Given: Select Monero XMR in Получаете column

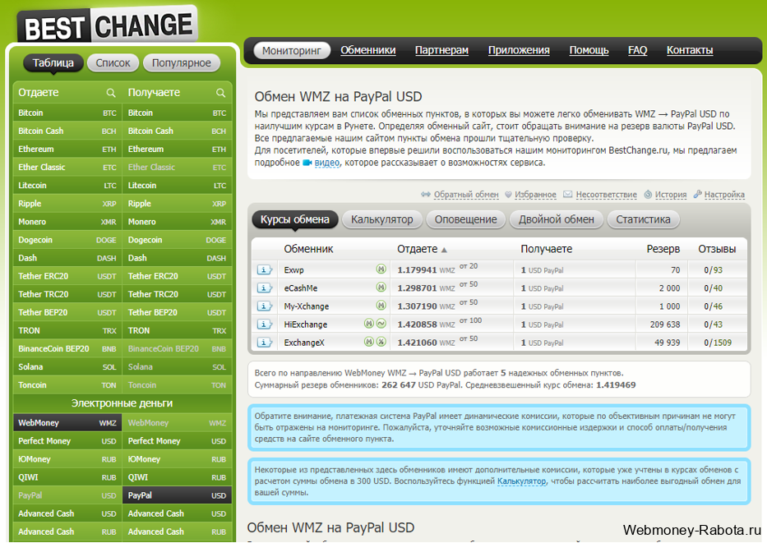Looking at the screenshot, I should pos(177,222).
